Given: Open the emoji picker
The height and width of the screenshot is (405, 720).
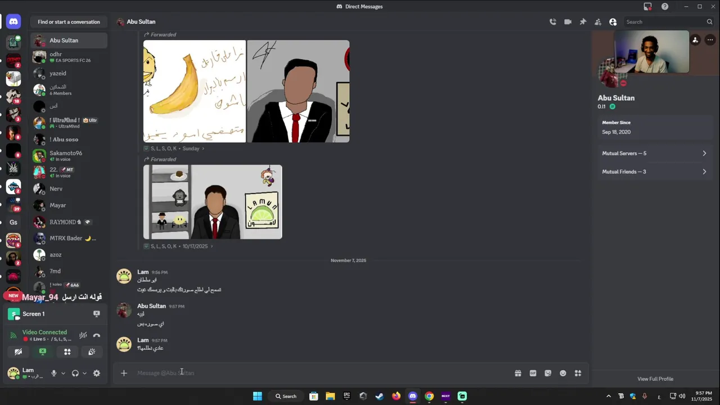Looking at the screenshot, I should pos(563,373).
